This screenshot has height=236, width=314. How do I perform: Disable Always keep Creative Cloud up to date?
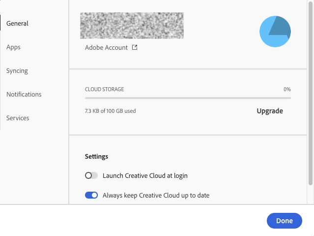pos(91,195)
